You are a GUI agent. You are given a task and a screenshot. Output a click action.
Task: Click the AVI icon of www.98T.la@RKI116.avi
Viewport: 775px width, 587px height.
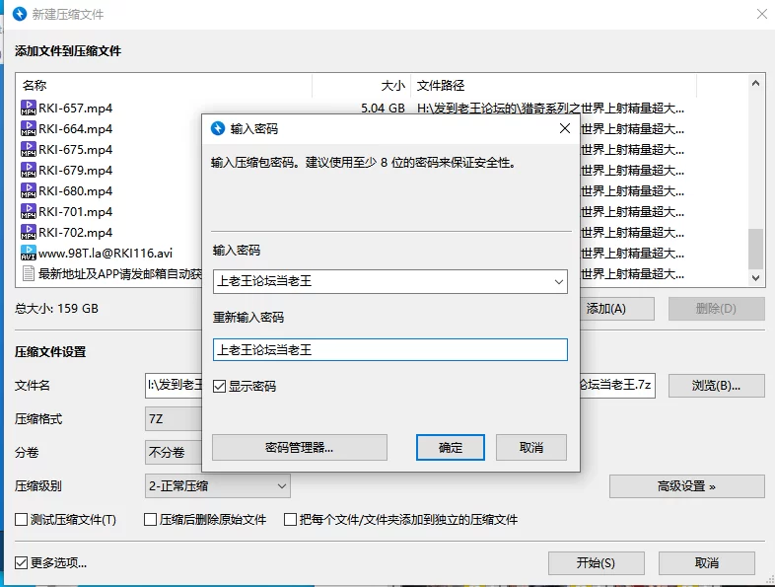pos(29,254)
